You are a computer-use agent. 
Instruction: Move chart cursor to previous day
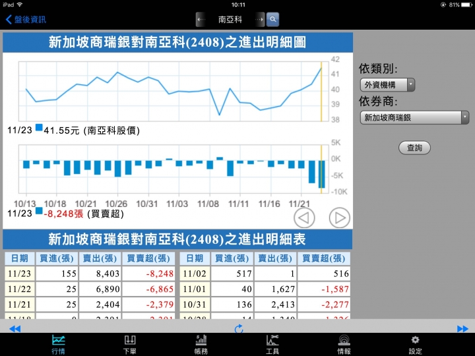point(304,218)
